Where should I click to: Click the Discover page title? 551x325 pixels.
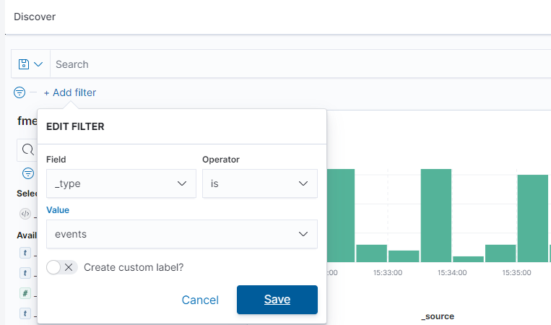coord(35,16)
